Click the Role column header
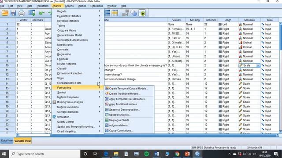 270,20
